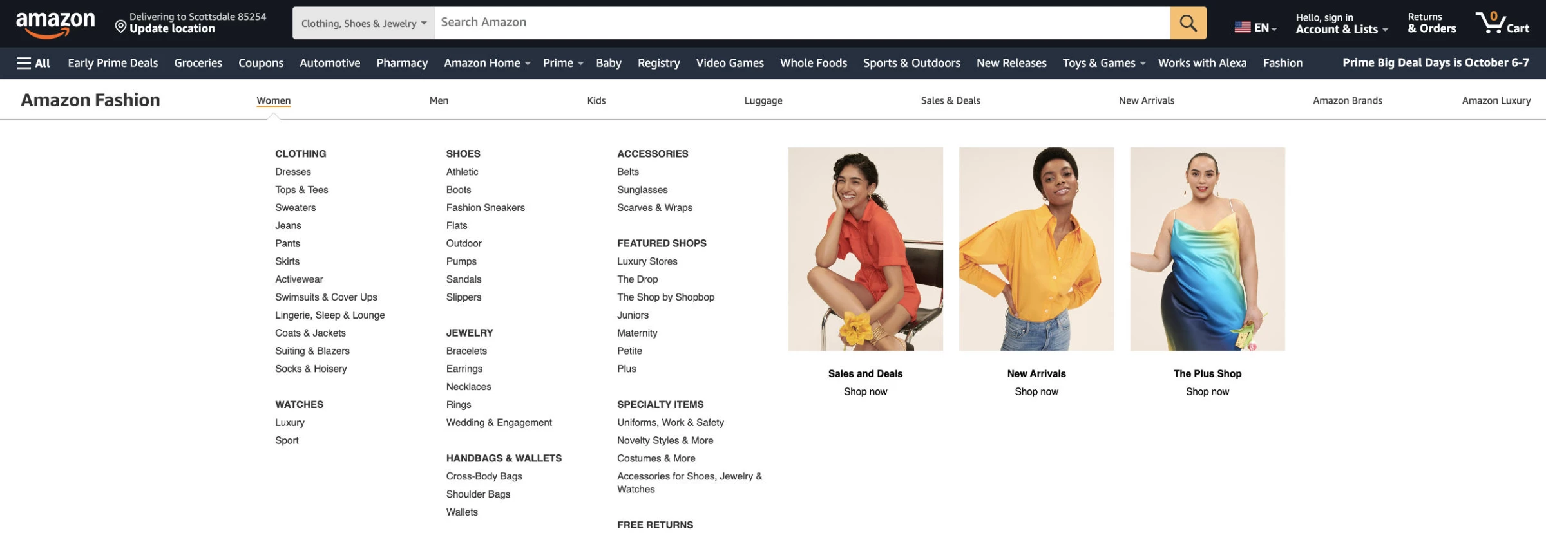Open Clothing, Shoes & Jewelry search category dropdown
Screen dimensions: 1546x558
[363, 23]
